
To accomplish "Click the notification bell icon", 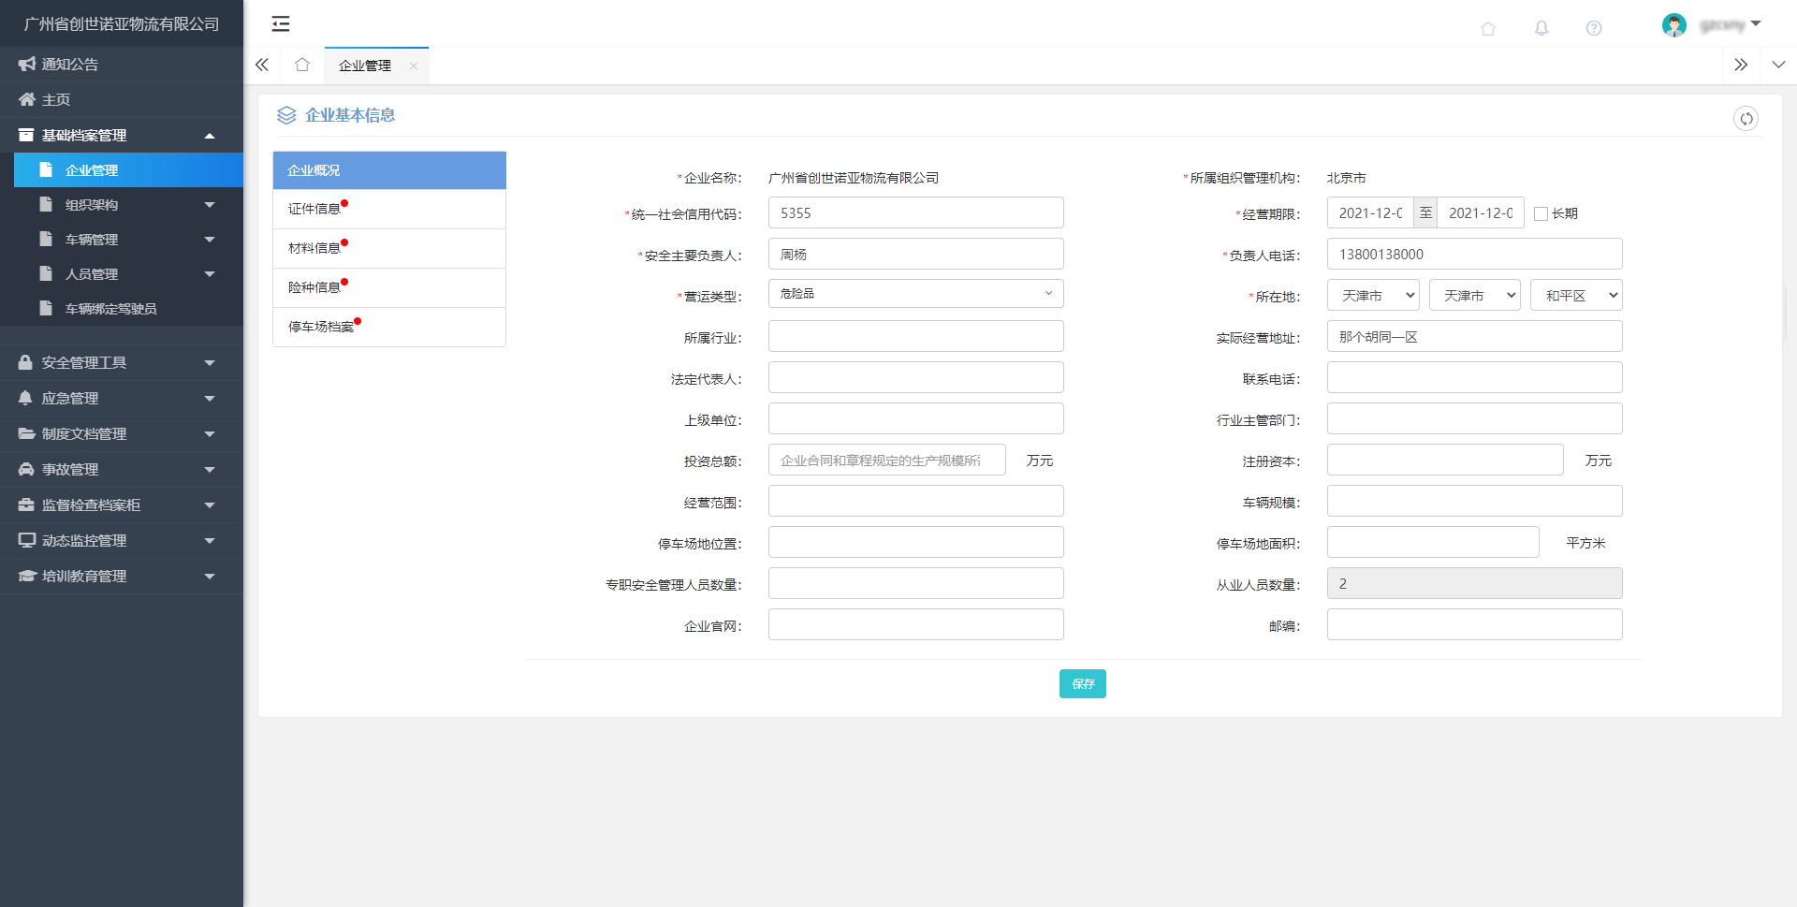I will (1541, 28).
